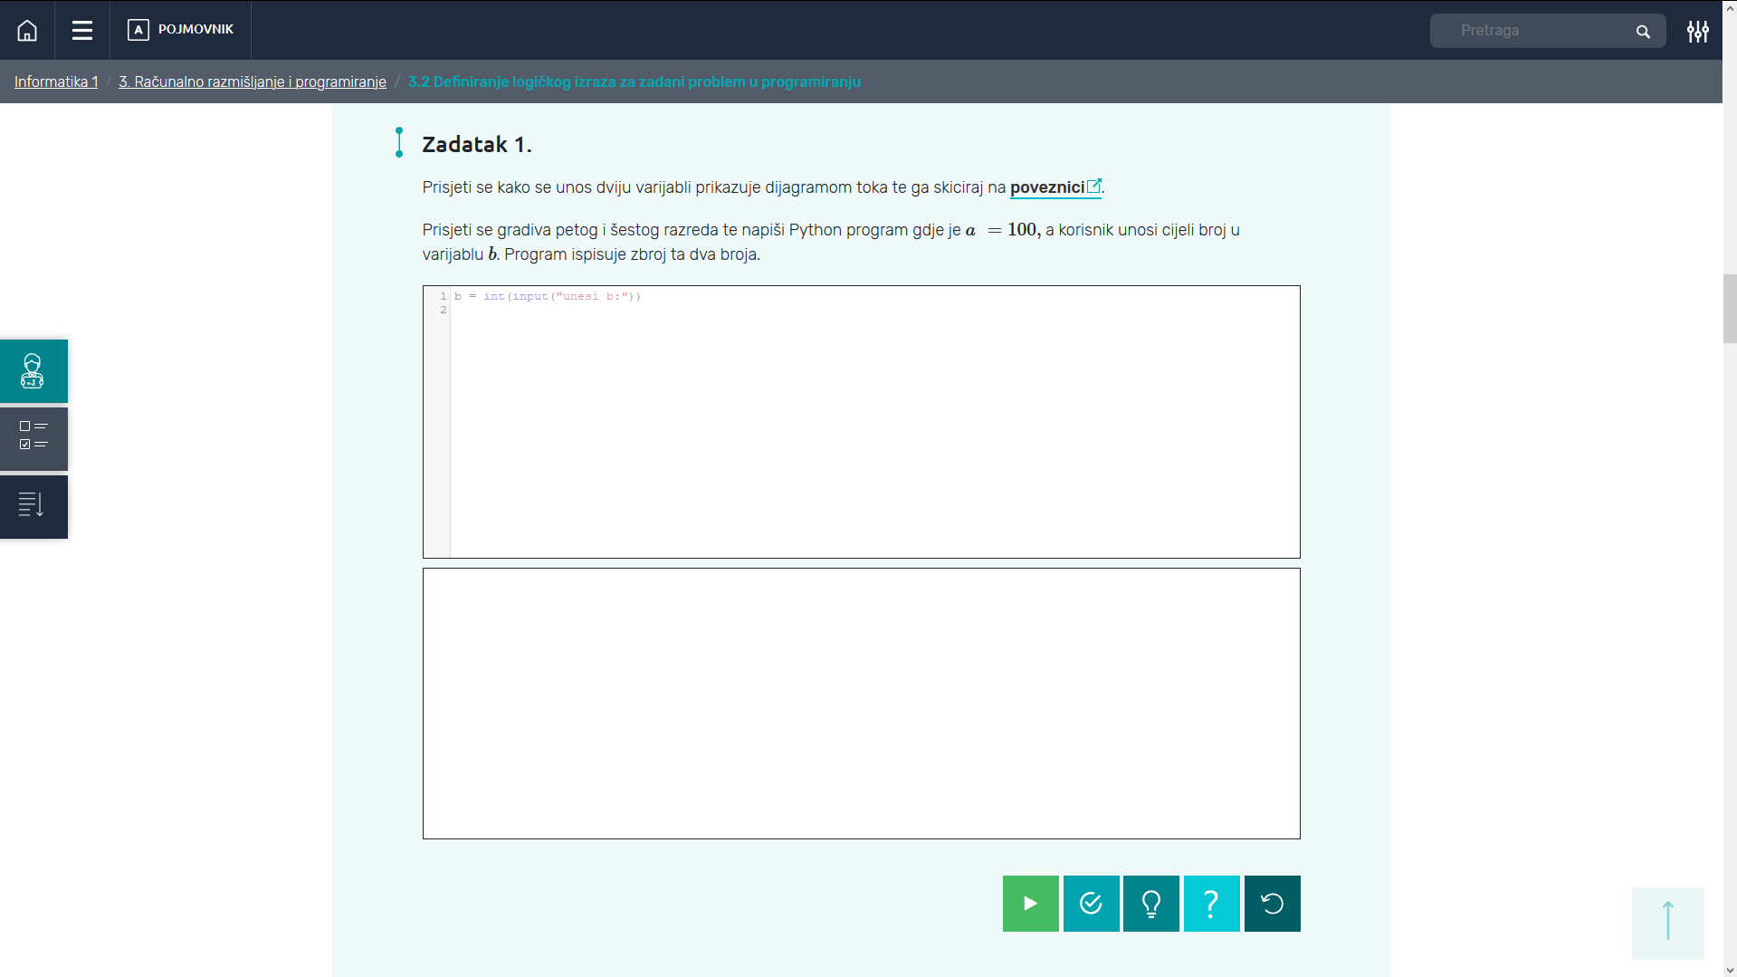Open the student avatar sidebar panel
This screenshot has width=1737, height=977.
point(33,371)
